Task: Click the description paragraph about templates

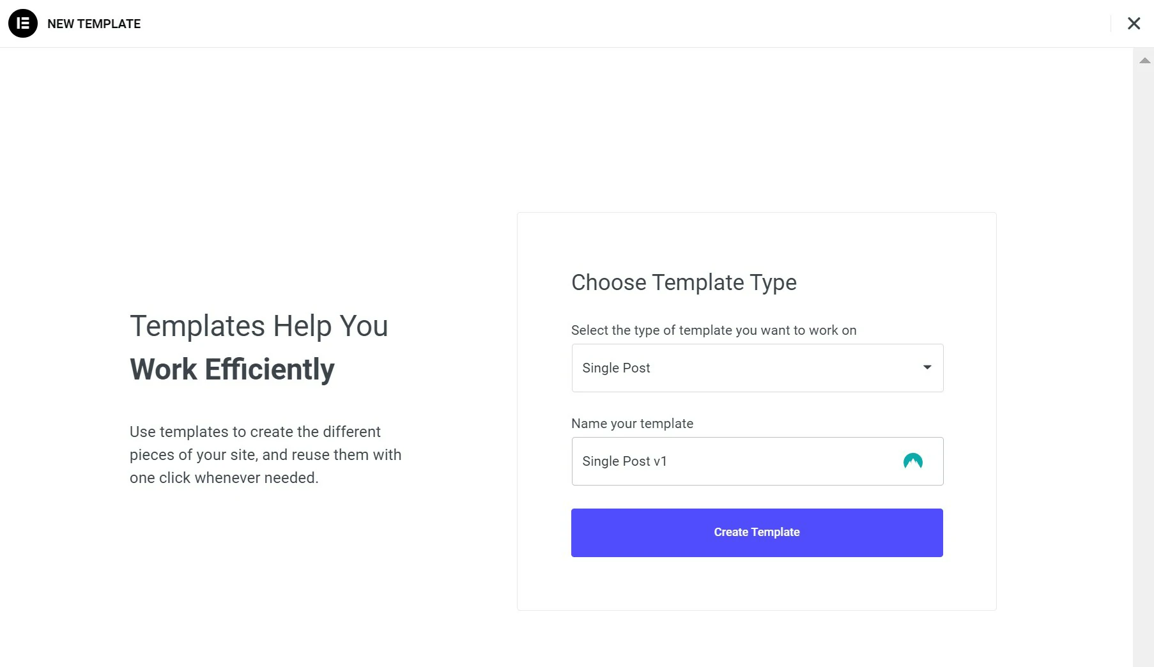Action: click(266, 455)
